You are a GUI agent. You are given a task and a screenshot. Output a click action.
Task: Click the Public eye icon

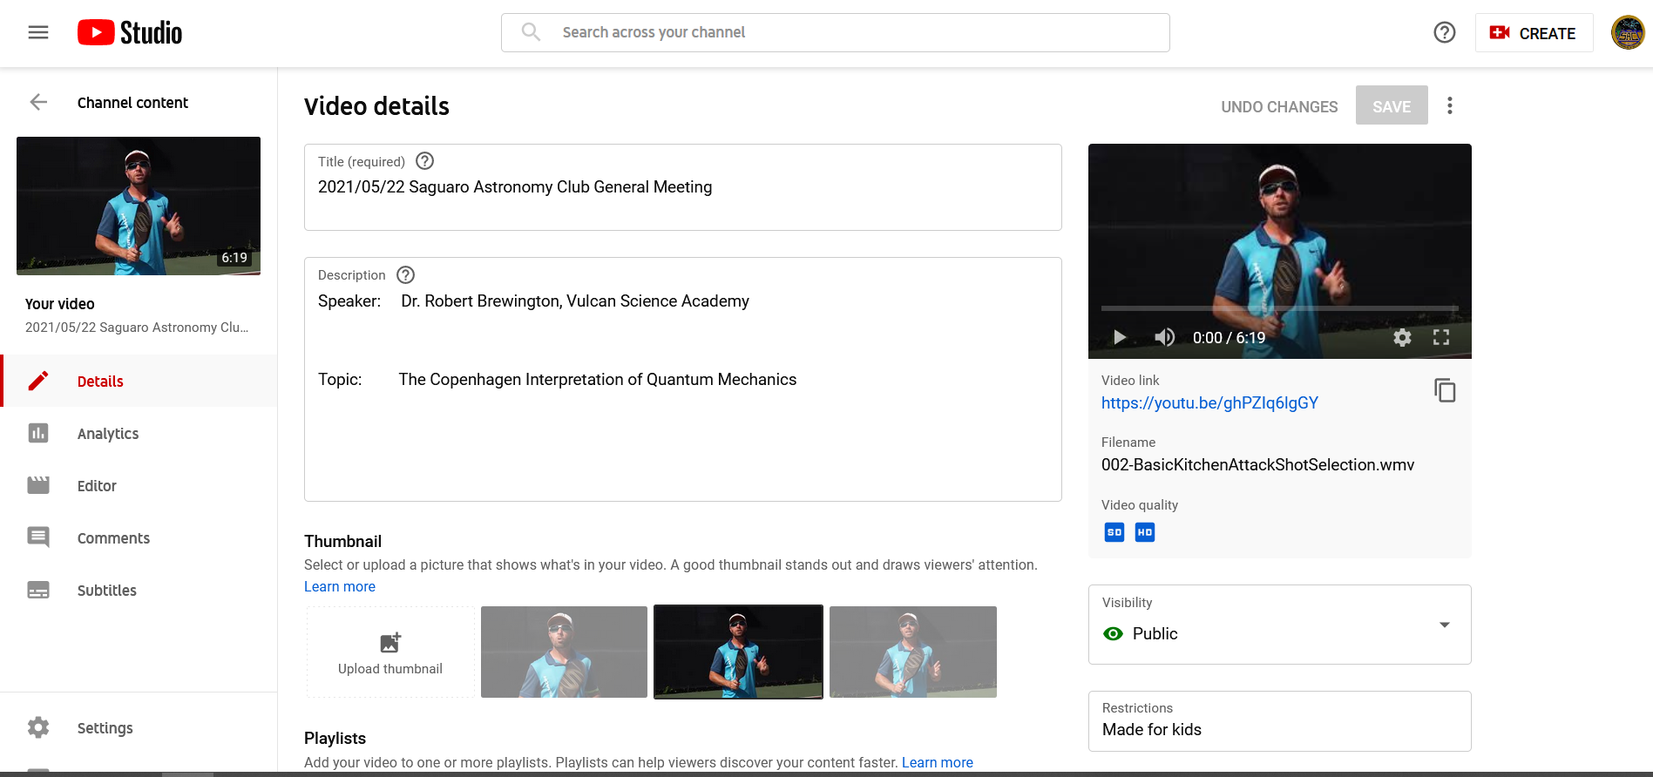tap(1114, 633)
